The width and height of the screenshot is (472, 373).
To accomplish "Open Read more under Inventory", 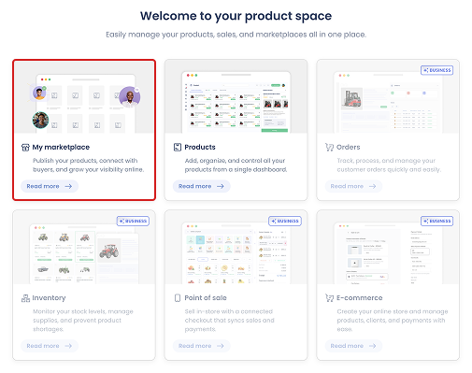I will 50,346.
